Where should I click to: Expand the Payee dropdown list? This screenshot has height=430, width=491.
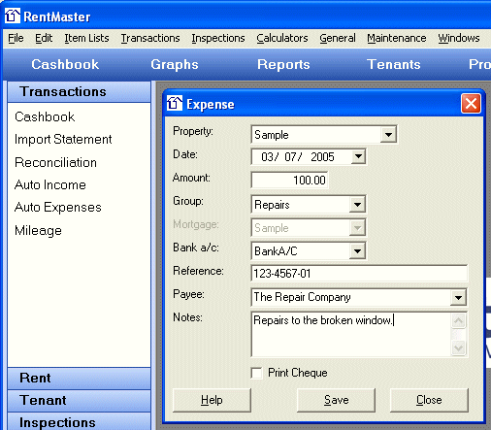pos(458,297)
